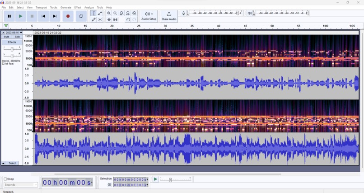Open the Edit menu
Image resolution: width=364 pixels, height=193 pixels.
[11, 7]
